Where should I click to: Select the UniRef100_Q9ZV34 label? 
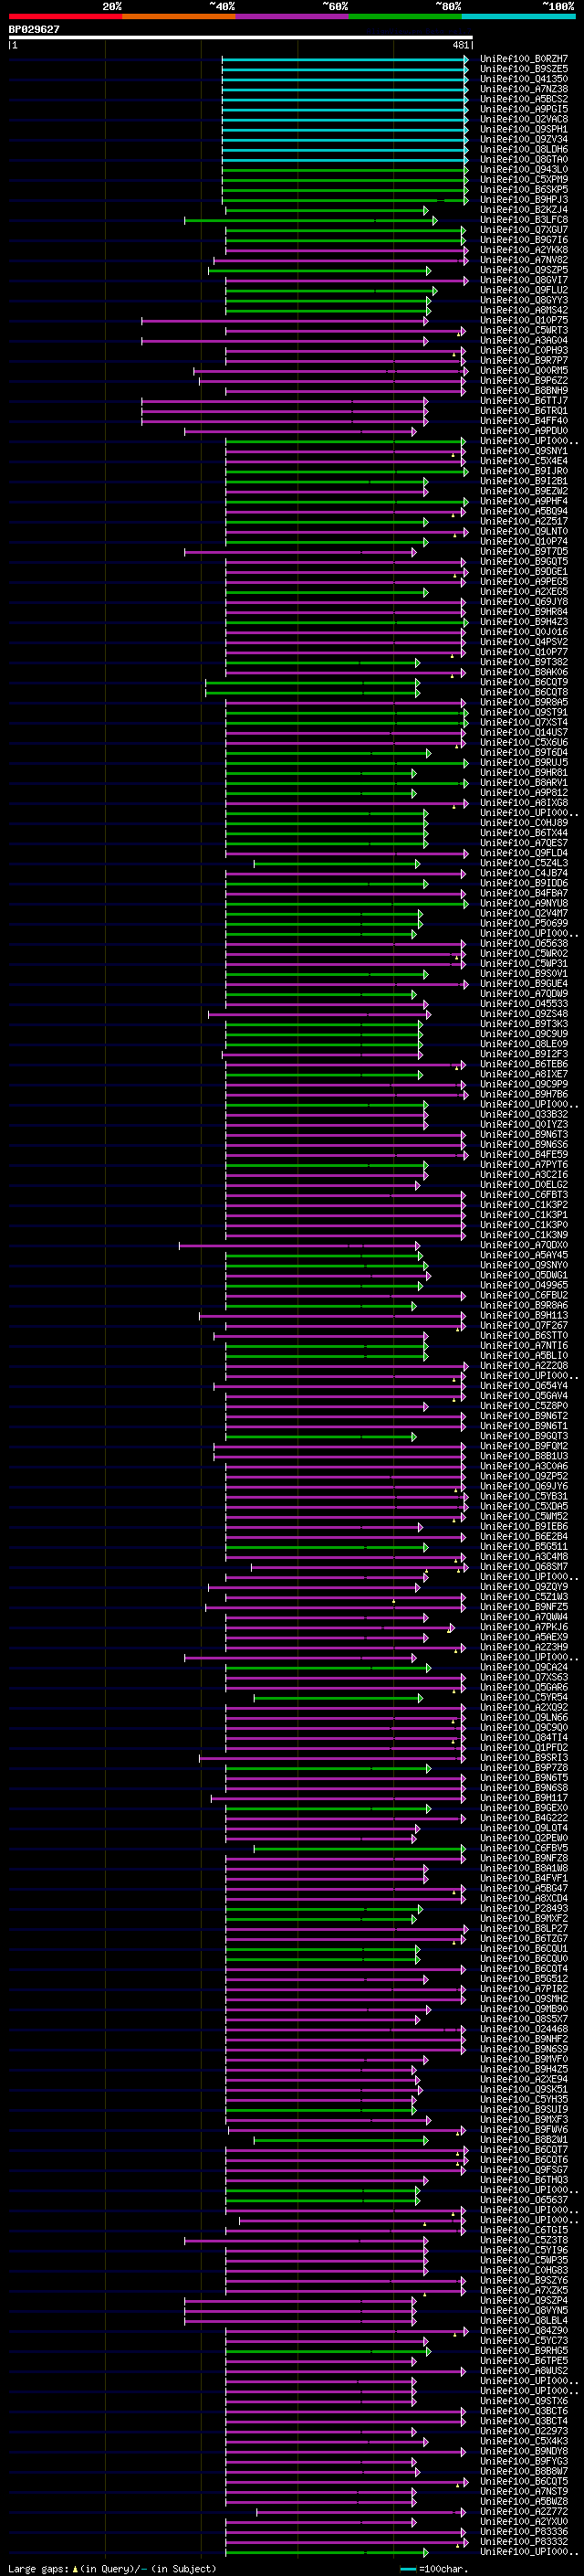click(x=524, y=139)
